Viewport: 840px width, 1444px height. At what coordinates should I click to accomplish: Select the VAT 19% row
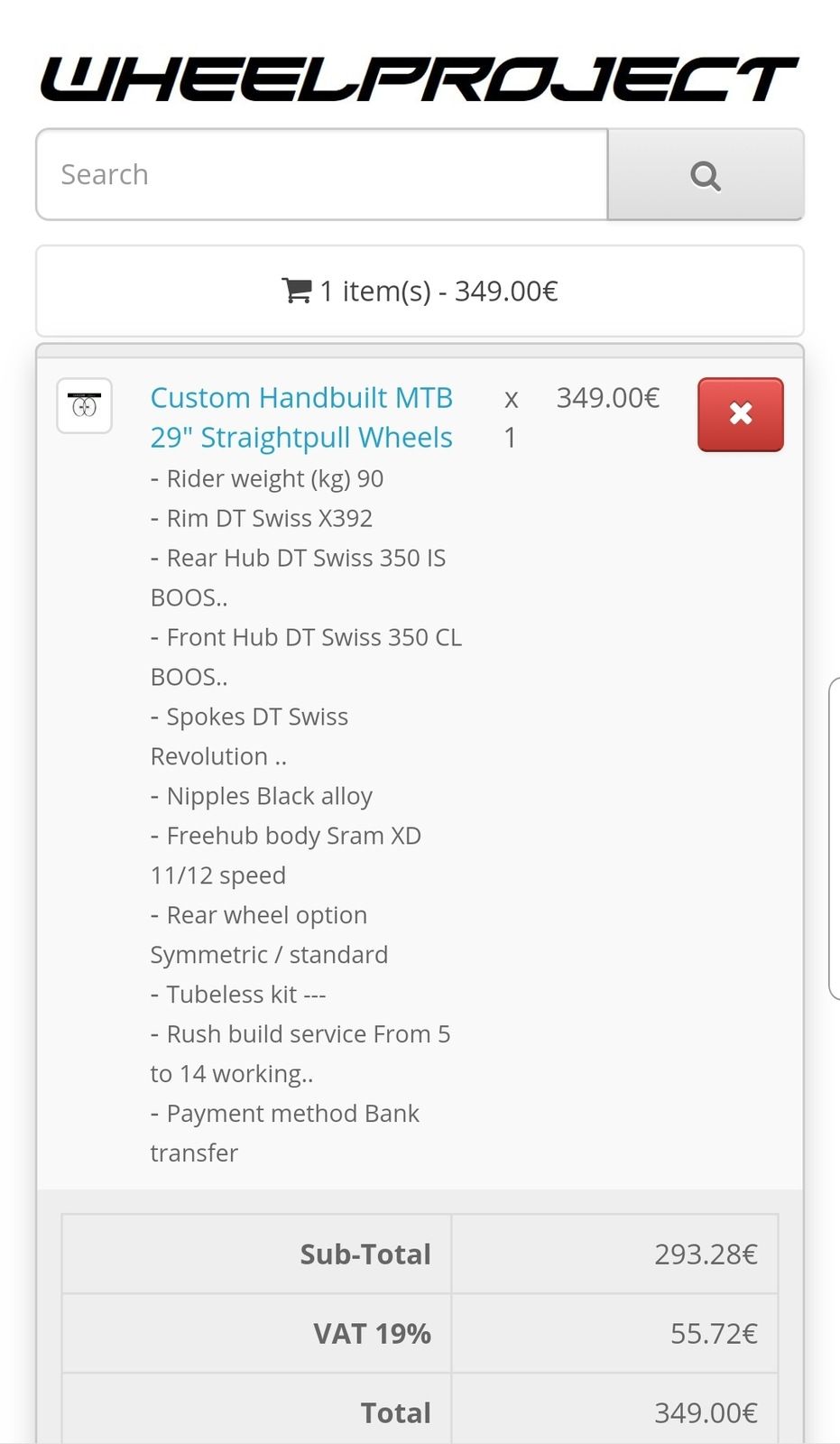[x=420, y=1333]
